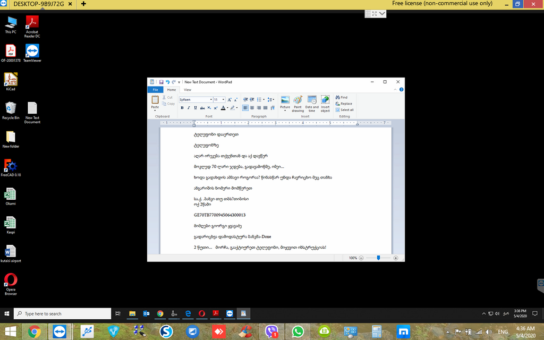Apply the text color A button

point(223,108)
